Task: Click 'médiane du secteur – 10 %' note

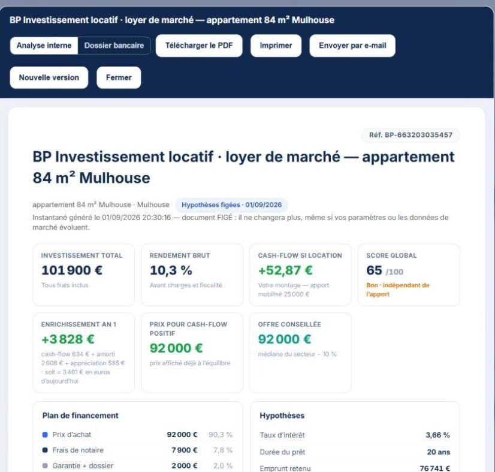Action: coord(297,354)
